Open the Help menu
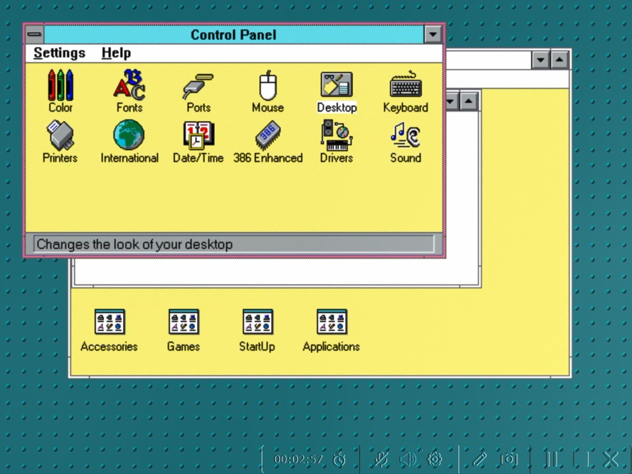The width and height of the screenshot is (632, 474). (115, 53)
